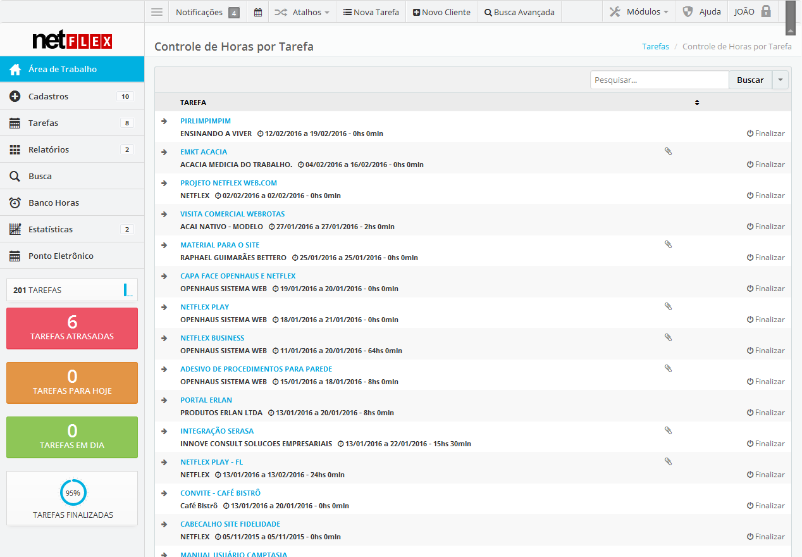
Task: Expand the Módulos dropdown
Action: 639,12
